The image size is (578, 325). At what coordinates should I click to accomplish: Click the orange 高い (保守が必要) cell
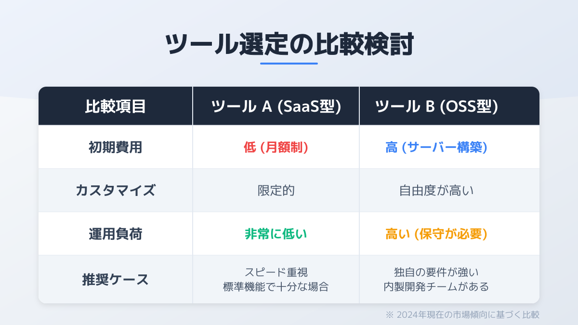[x=436, y=234]
